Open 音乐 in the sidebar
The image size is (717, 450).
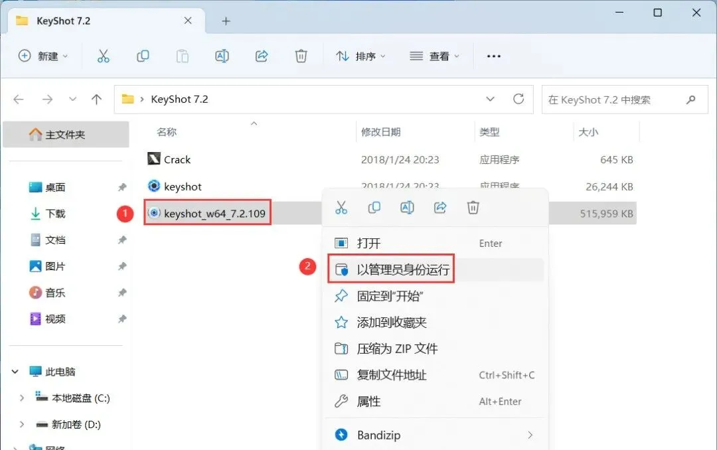(x=55, y=293)
